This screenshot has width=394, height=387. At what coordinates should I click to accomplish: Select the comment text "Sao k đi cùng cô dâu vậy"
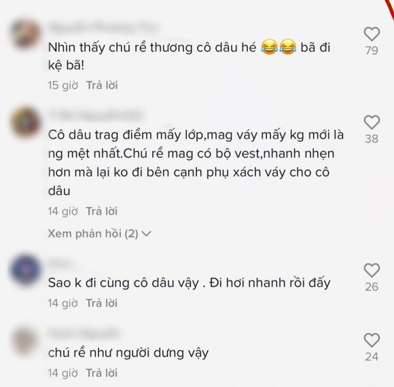point(124,283)
